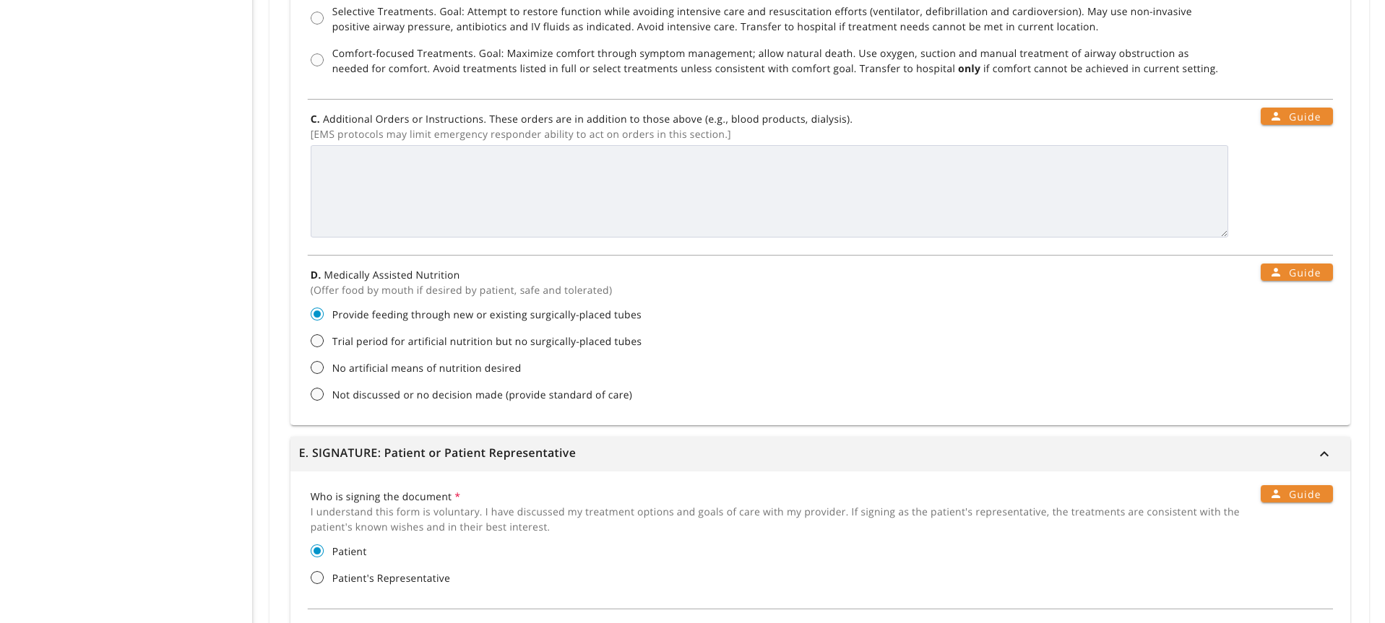Click the text area resize handle
1385x623 pixels.
pos(1224,233)
